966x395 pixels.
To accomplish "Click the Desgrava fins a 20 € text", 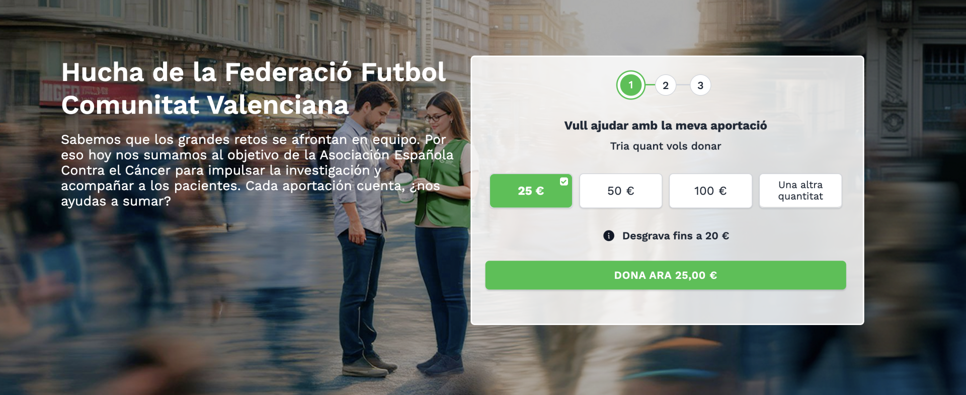I will (676, 235).
